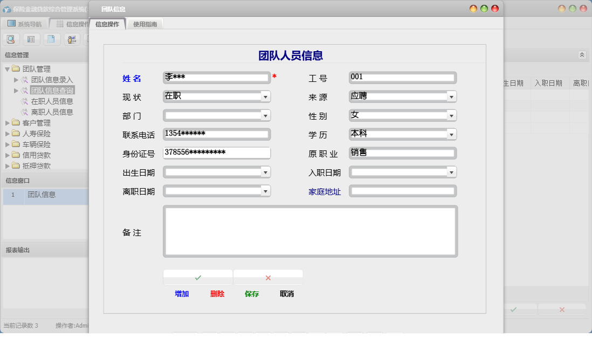This screenshot has width=592, height=353.
Task: Click inside the 备注 remarks text area
Action: (x=309, y=233)
